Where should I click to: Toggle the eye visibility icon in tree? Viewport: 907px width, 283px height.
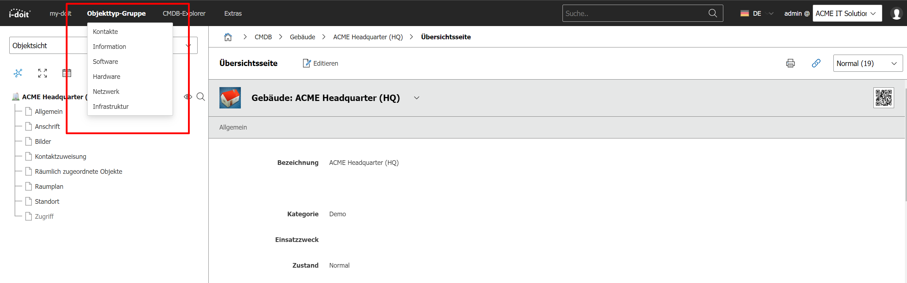(188, 97)
